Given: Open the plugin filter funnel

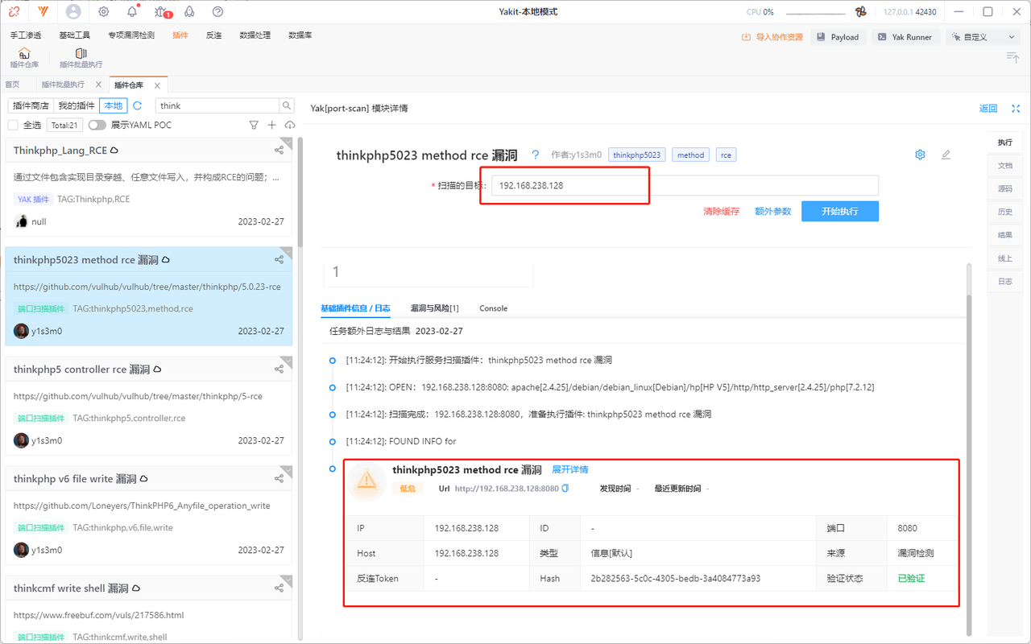Looking at the screenshot, I should click(x=254, y=125).
